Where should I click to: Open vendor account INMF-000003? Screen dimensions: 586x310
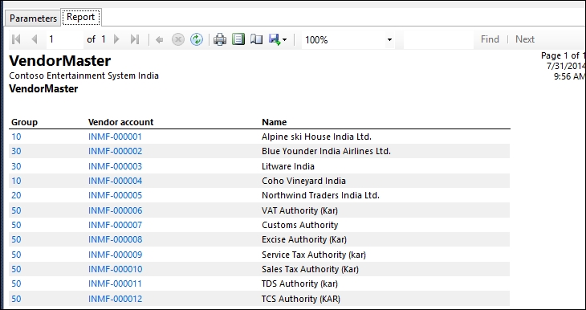[x=115, y=166]
